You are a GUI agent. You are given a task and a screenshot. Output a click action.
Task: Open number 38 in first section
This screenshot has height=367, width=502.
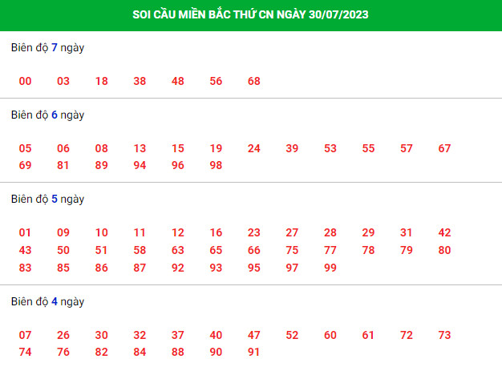click(140, 81)
